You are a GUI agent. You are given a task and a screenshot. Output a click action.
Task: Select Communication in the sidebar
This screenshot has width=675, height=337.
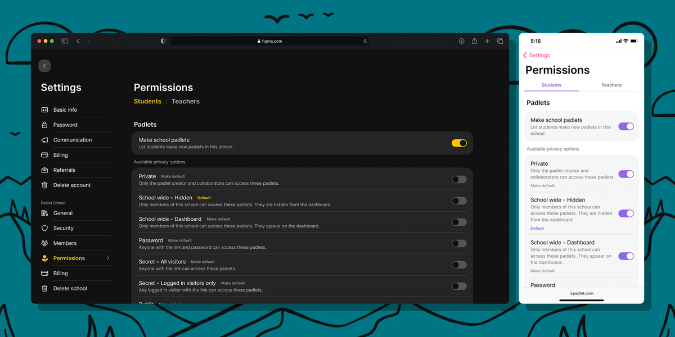[72, 140]
